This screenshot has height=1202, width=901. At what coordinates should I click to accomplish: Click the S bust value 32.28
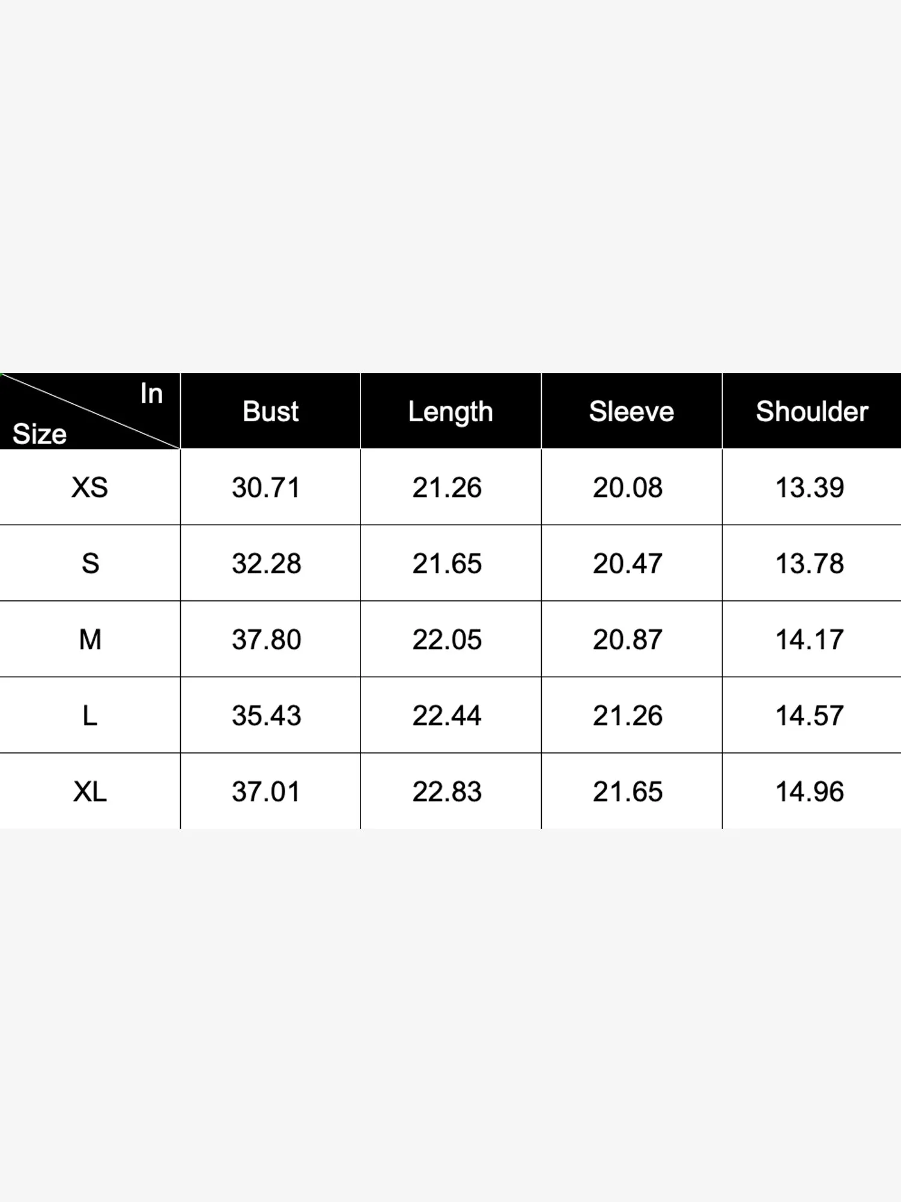click(267, 564)
